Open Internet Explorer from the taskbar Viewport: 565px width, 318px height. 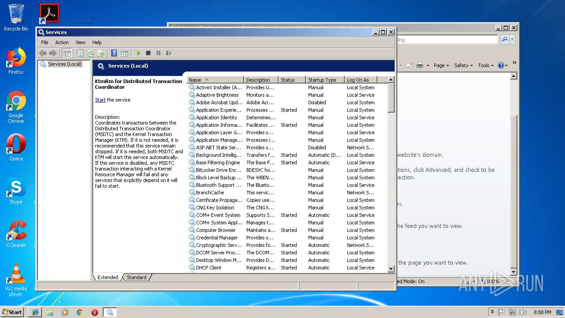click(35, 312)
